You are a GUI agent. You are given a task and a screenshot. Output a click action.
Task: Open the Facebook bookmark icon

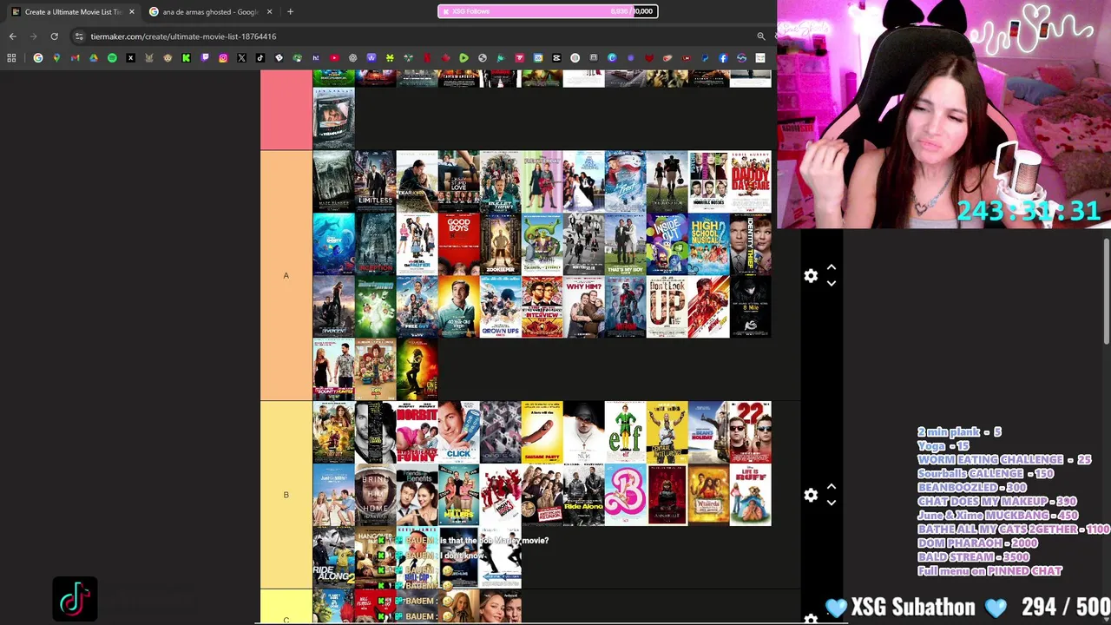(723, 58)
